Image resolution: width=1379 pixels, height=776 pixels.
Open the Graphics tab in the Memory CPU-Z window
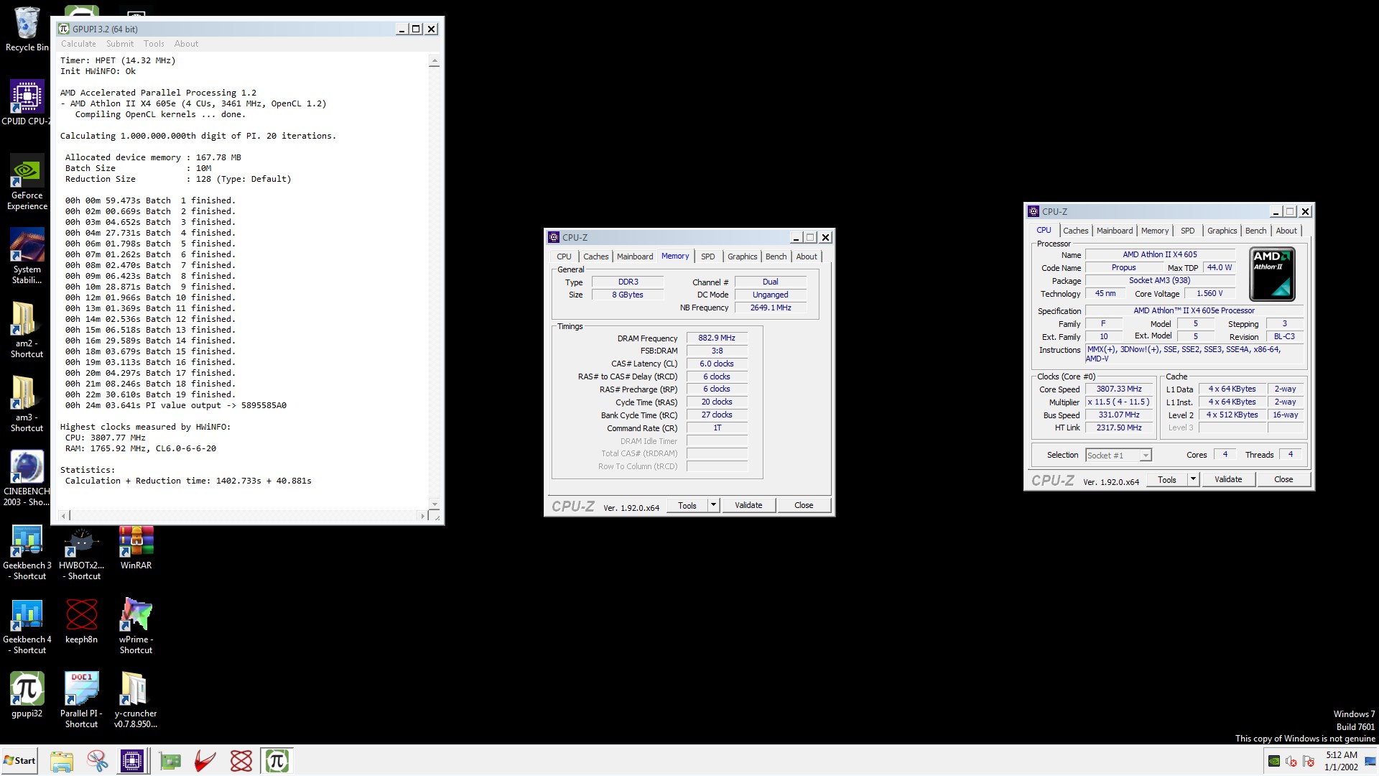pyautogui.click(x=742, y=257)
